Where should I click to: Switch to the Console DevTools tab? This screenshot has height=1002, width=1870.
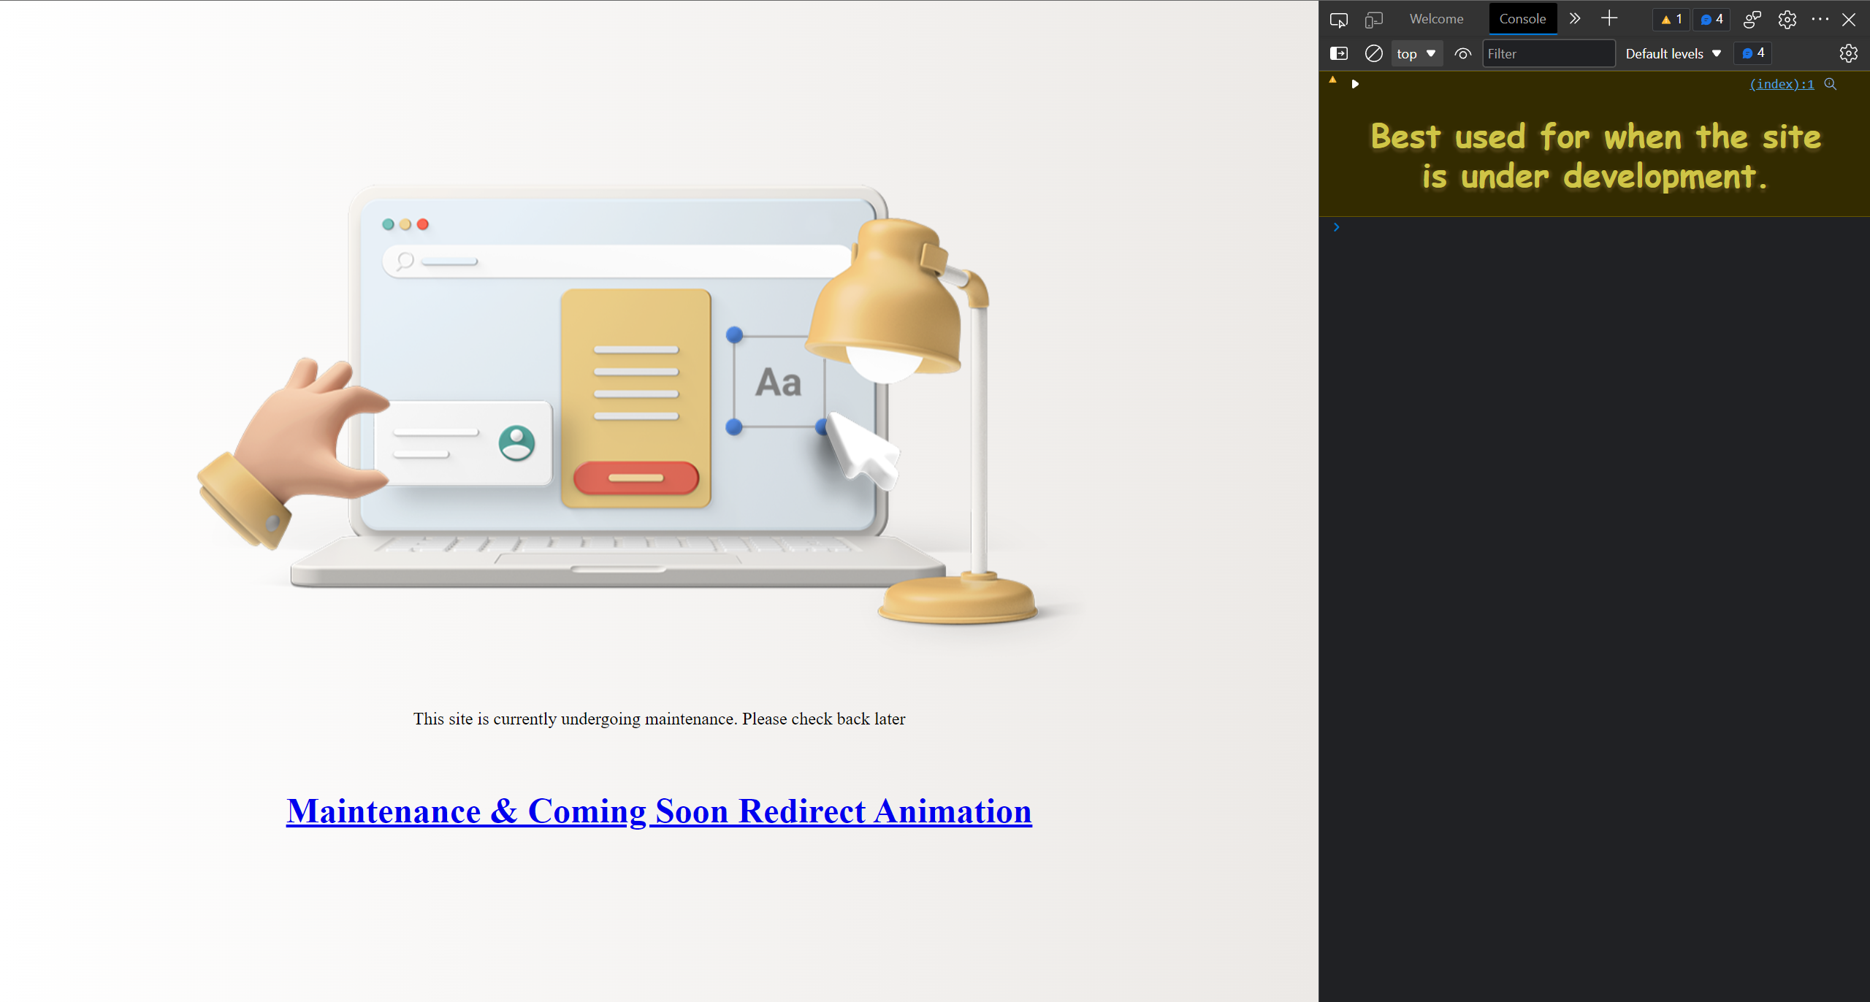click(1524, 18)
